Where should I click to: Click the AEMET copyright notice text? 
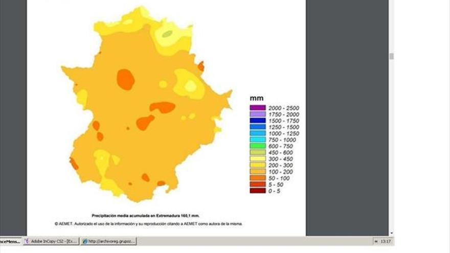tap(148, 224)
